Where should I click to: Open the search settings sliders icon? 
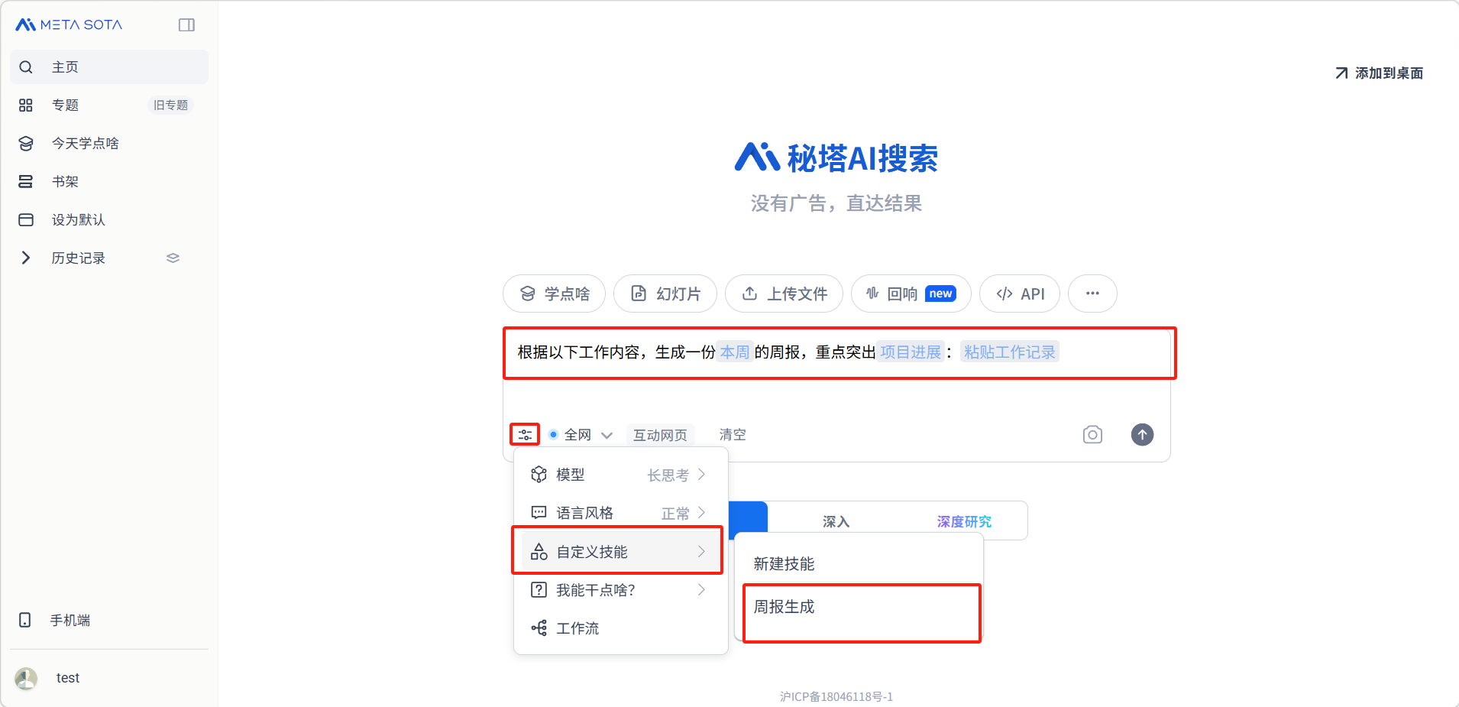[525, 435]
